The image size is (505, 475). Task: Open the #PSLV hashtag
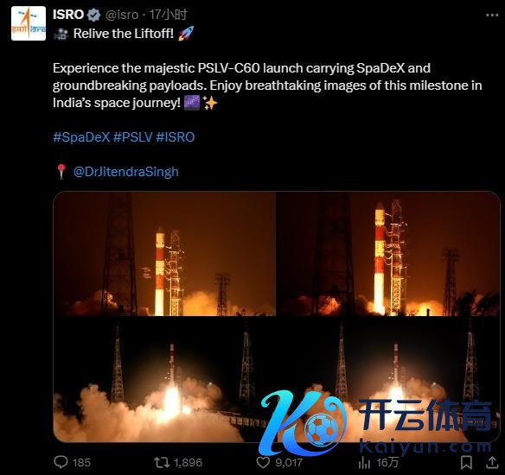pyautogui.click(x=132, y=137)
